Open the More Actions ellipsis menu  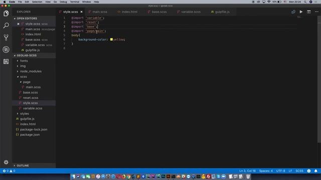(316, 12)
